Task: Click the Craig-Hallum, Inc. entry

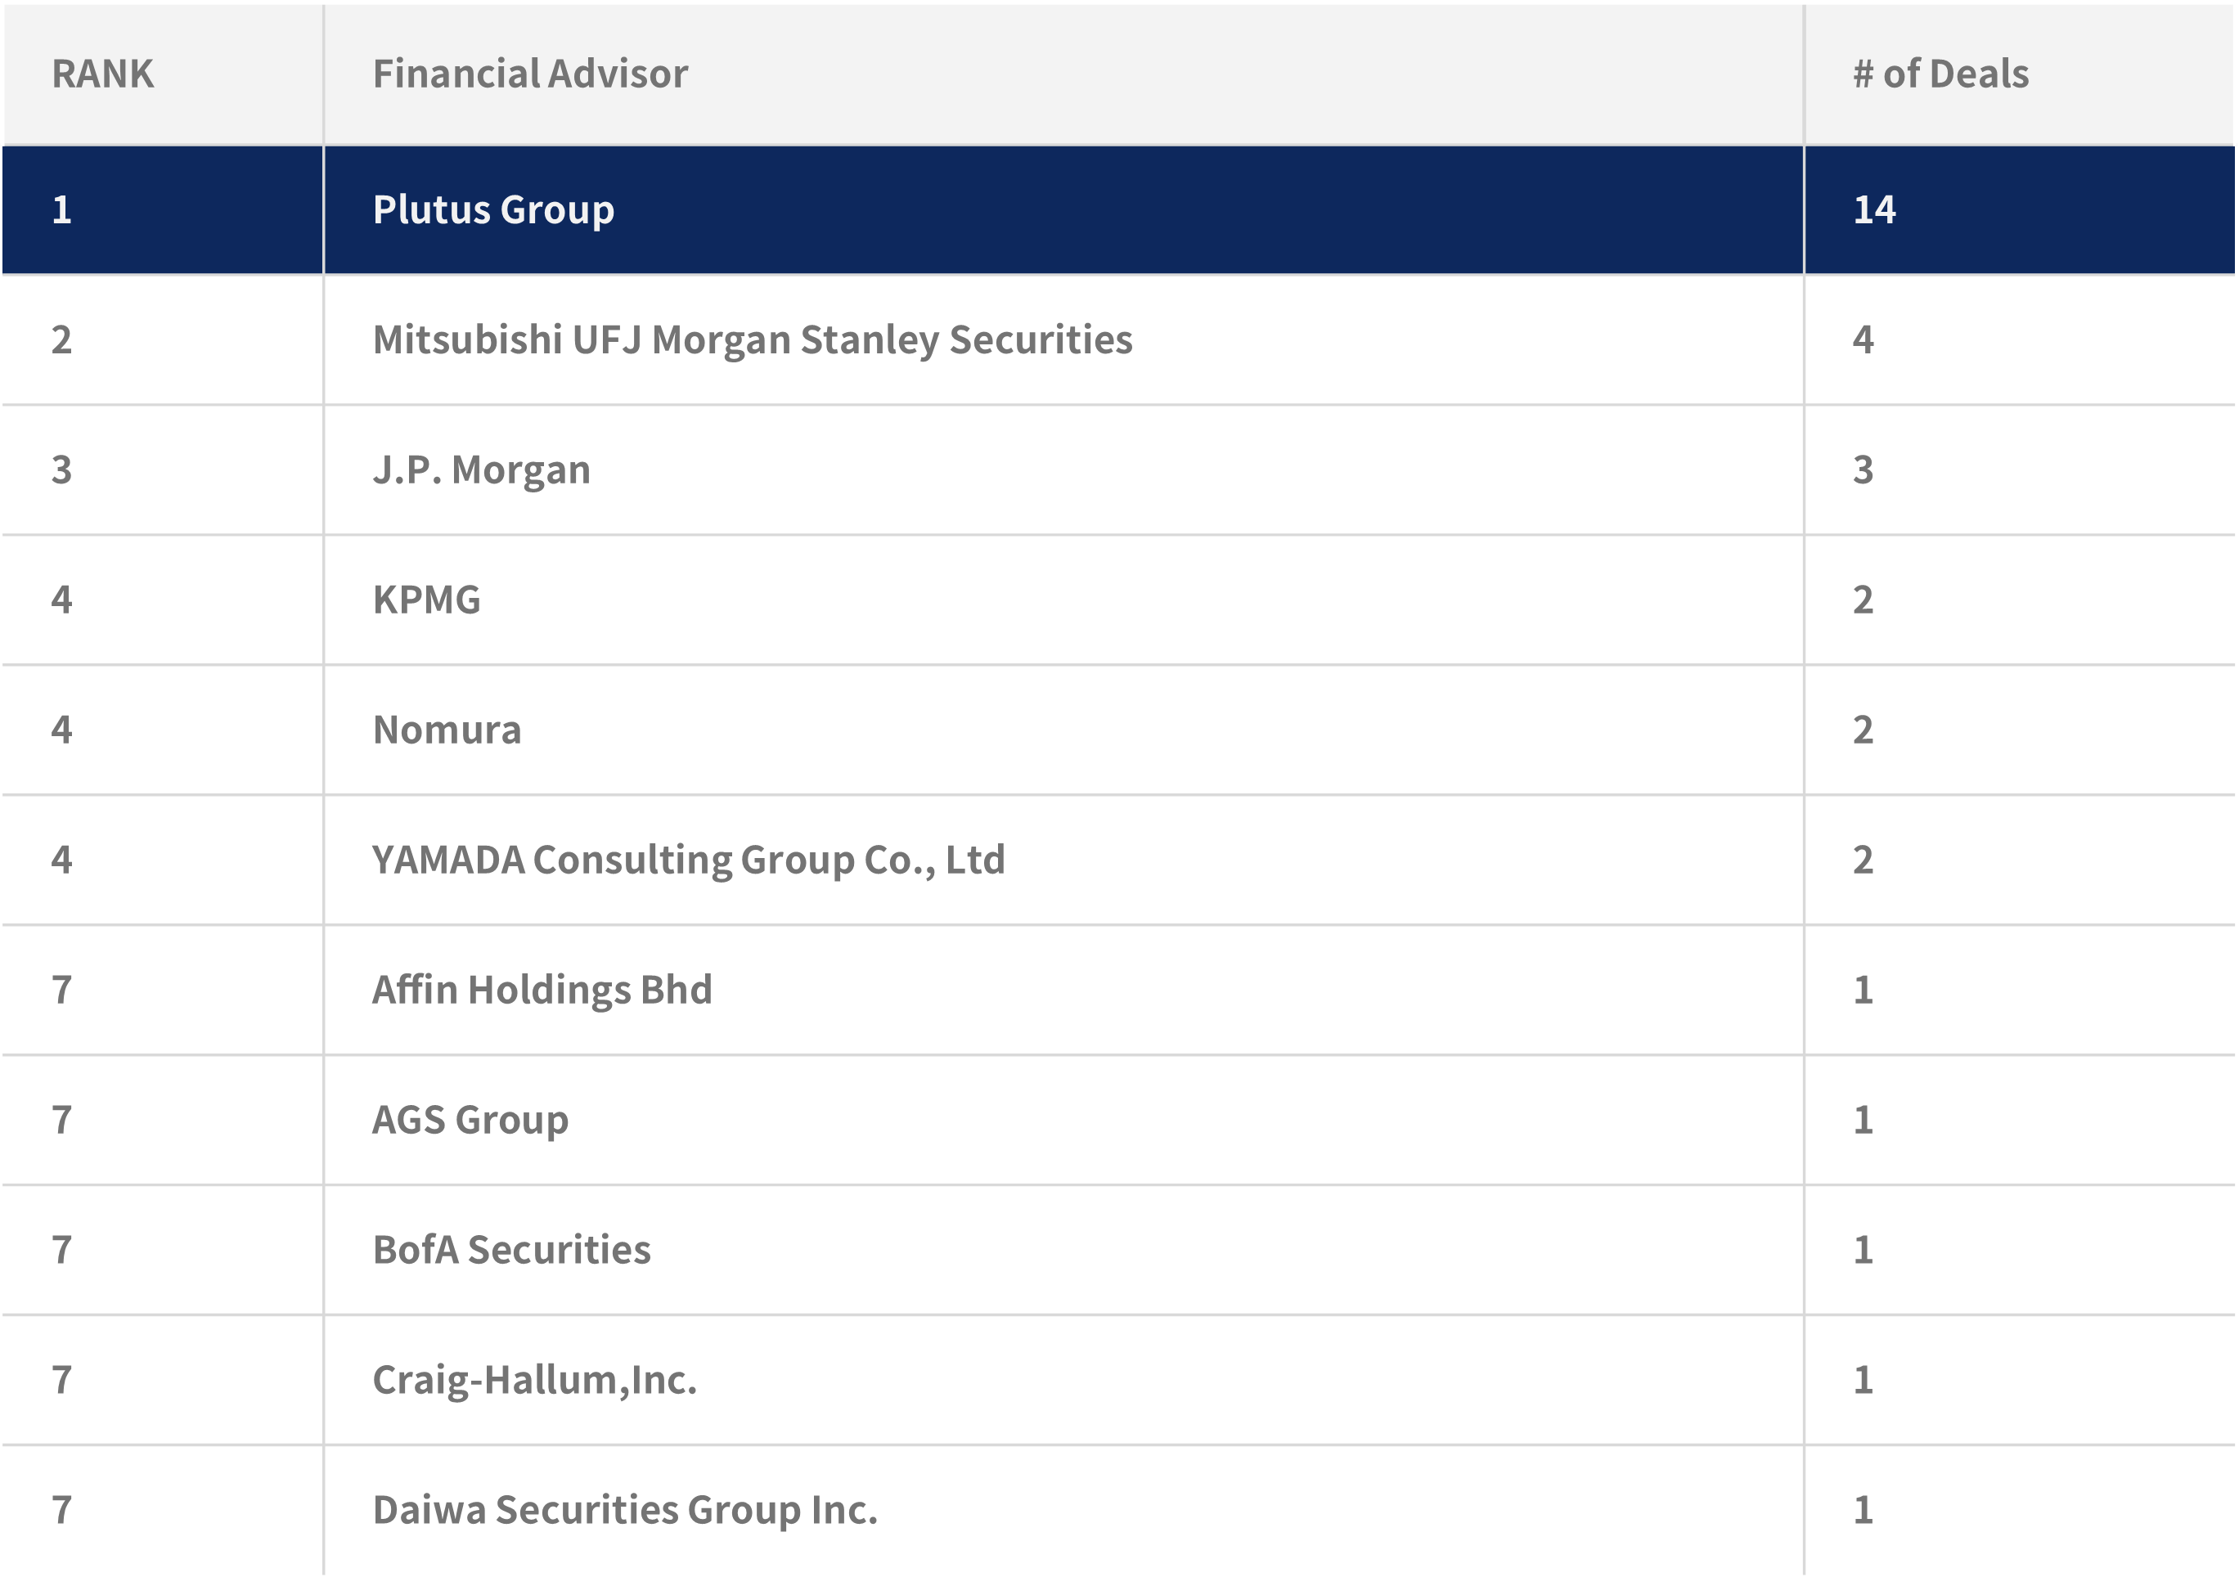Action: pyautogui.click(x=534, y=1380)
